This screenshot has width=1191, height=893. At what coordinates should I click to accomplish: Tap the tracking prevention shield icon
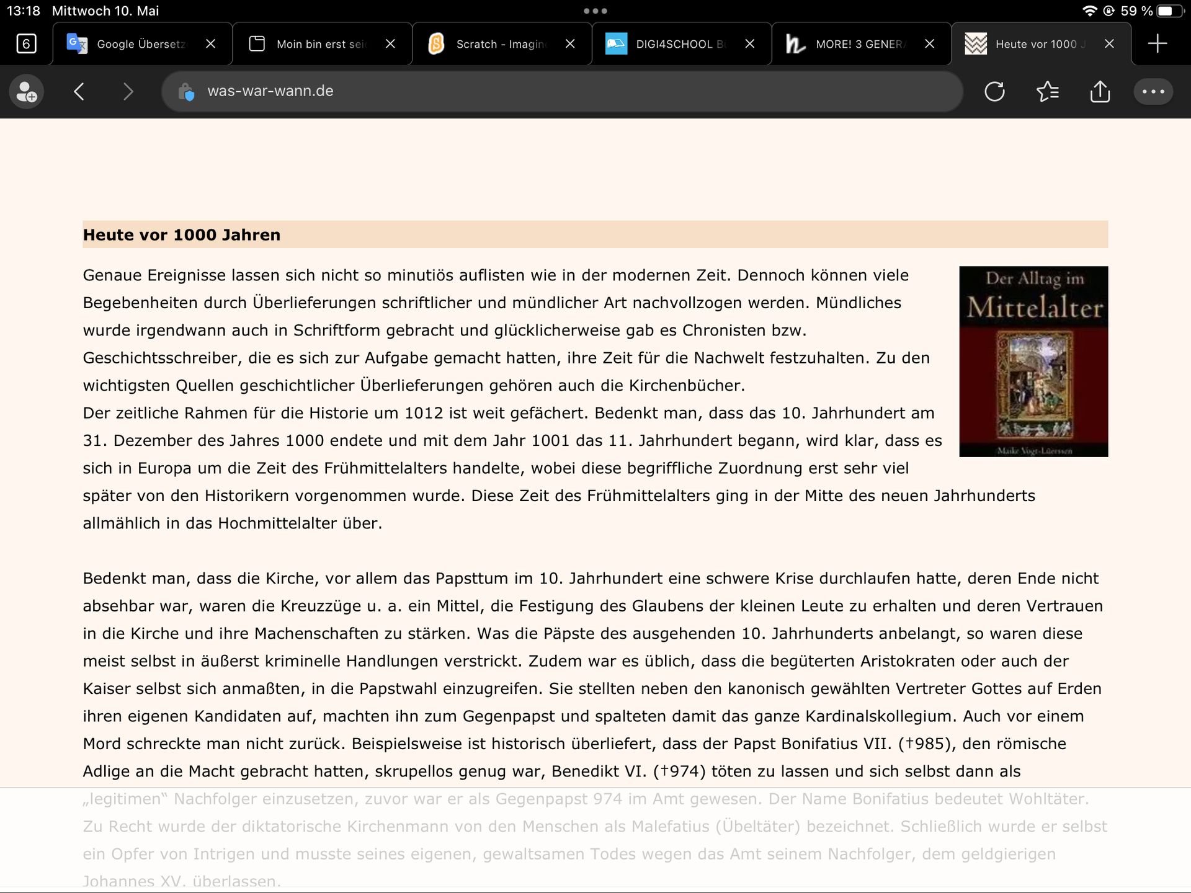[186, 92]
